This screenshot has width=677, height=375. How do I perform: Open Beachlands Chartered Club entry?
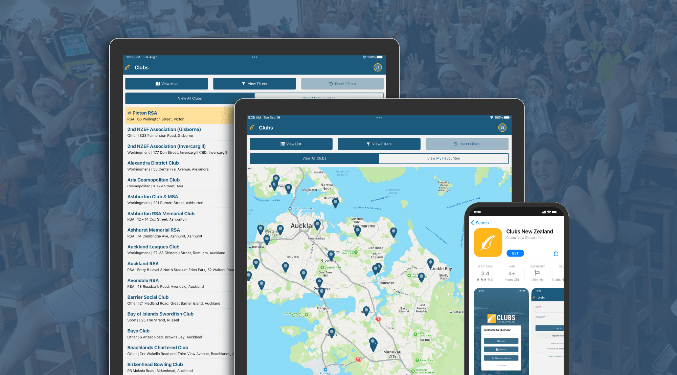click(x=180, y=350)
